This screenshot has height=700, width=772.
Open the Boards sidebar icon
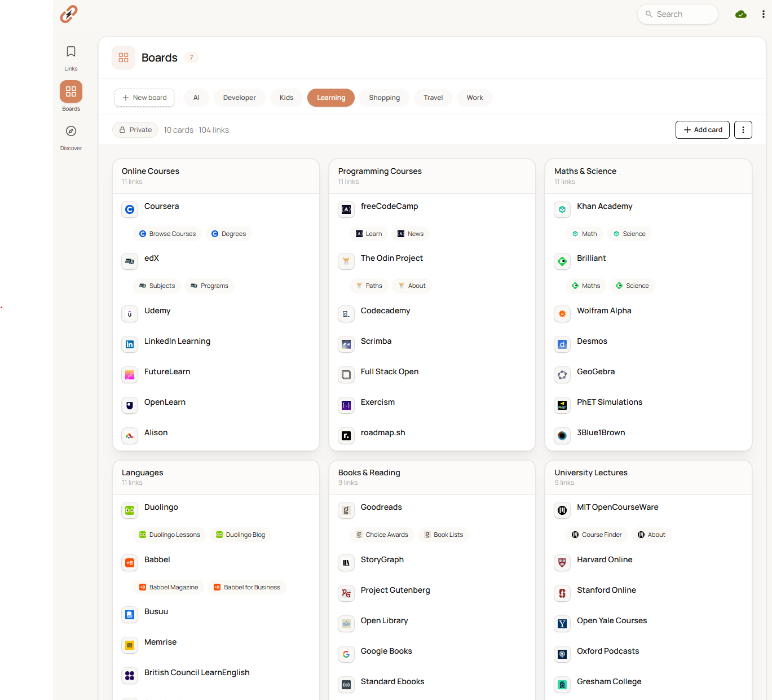tap(71, 91)
